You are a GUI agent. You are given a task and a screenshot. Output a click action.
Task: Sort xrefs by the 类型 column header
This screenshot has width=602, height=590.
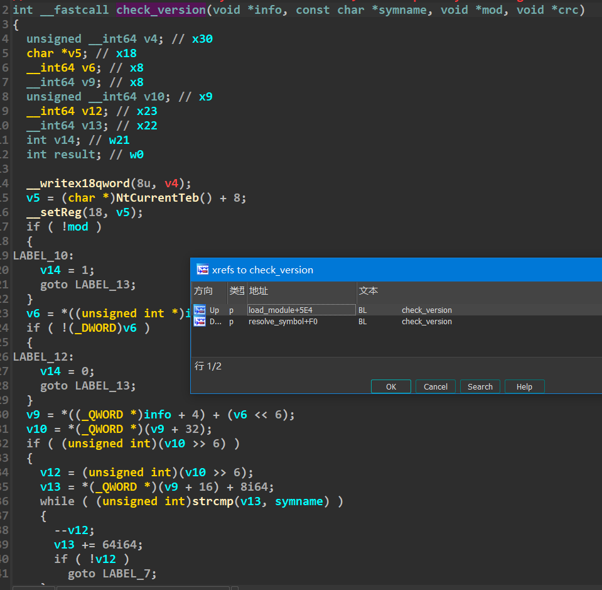click(x=237, y=291)
